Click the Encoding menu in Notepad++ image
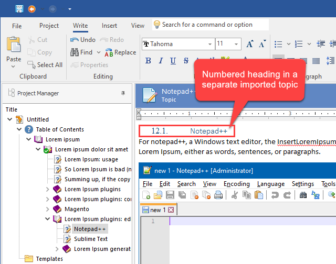 (237, 184)
